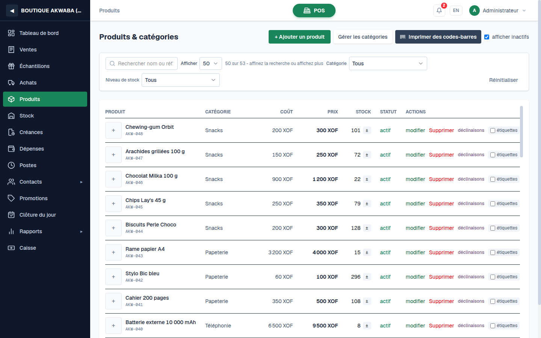
Task: Click the Postes clock icon
Action: click(x=11, y=165)
